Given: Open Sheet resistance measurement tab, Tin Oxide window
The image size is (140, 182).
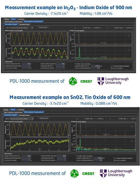Looking at the screenshot, I should pos(13,112).
